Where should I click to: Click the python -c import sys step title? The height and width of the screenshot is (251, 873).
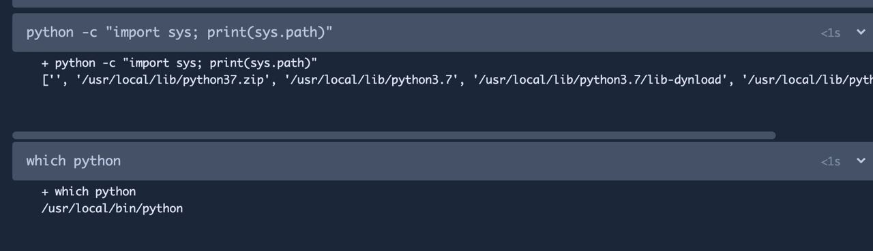179,32
